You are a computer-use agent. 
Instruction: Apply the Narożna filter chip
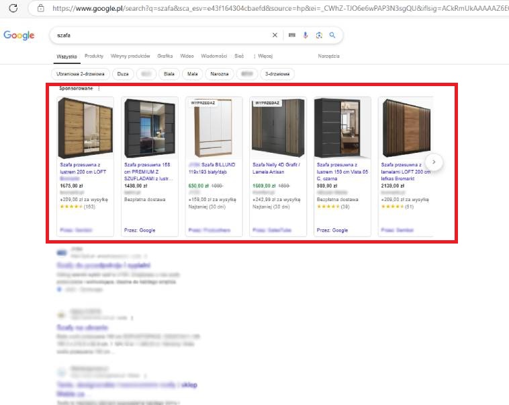tap(220, 74)
